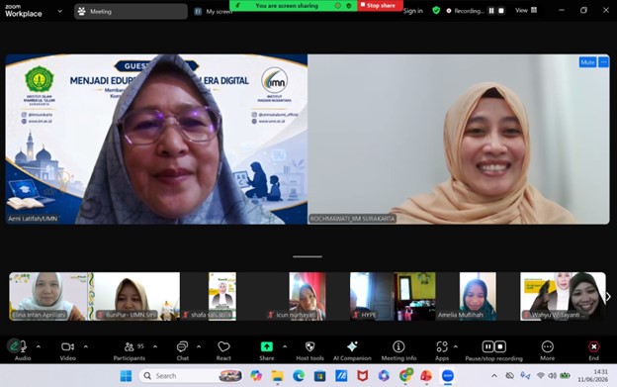The width and height of the screenshot is (617, 387).
Task: Open the Windows Start menu
Action: [x=126, y=376]
